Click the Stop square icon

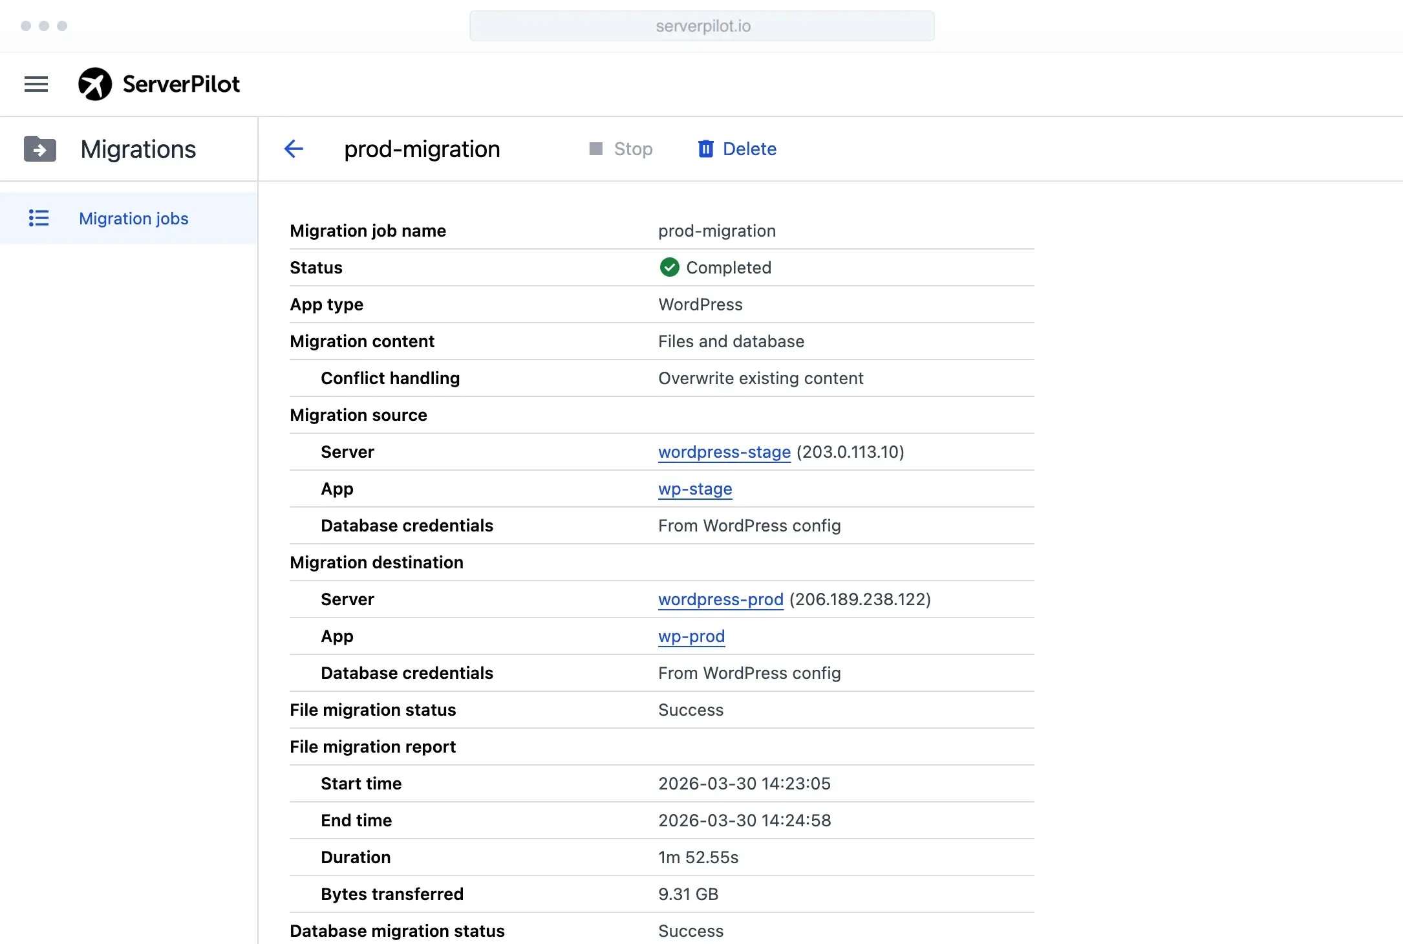tap(595, 149)
